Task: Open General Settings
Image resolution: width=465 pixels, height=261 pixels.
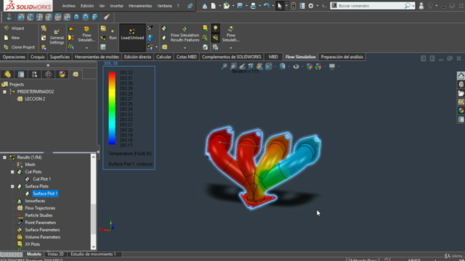Action: pyautogui.click(x=57, y=37)
